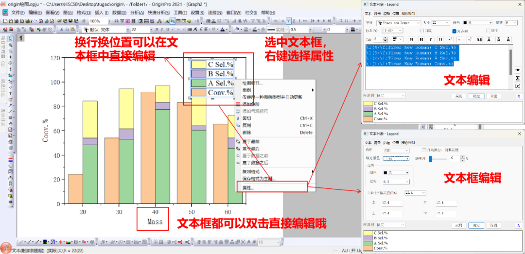Click the 左 margin input field

coord(392,203)
